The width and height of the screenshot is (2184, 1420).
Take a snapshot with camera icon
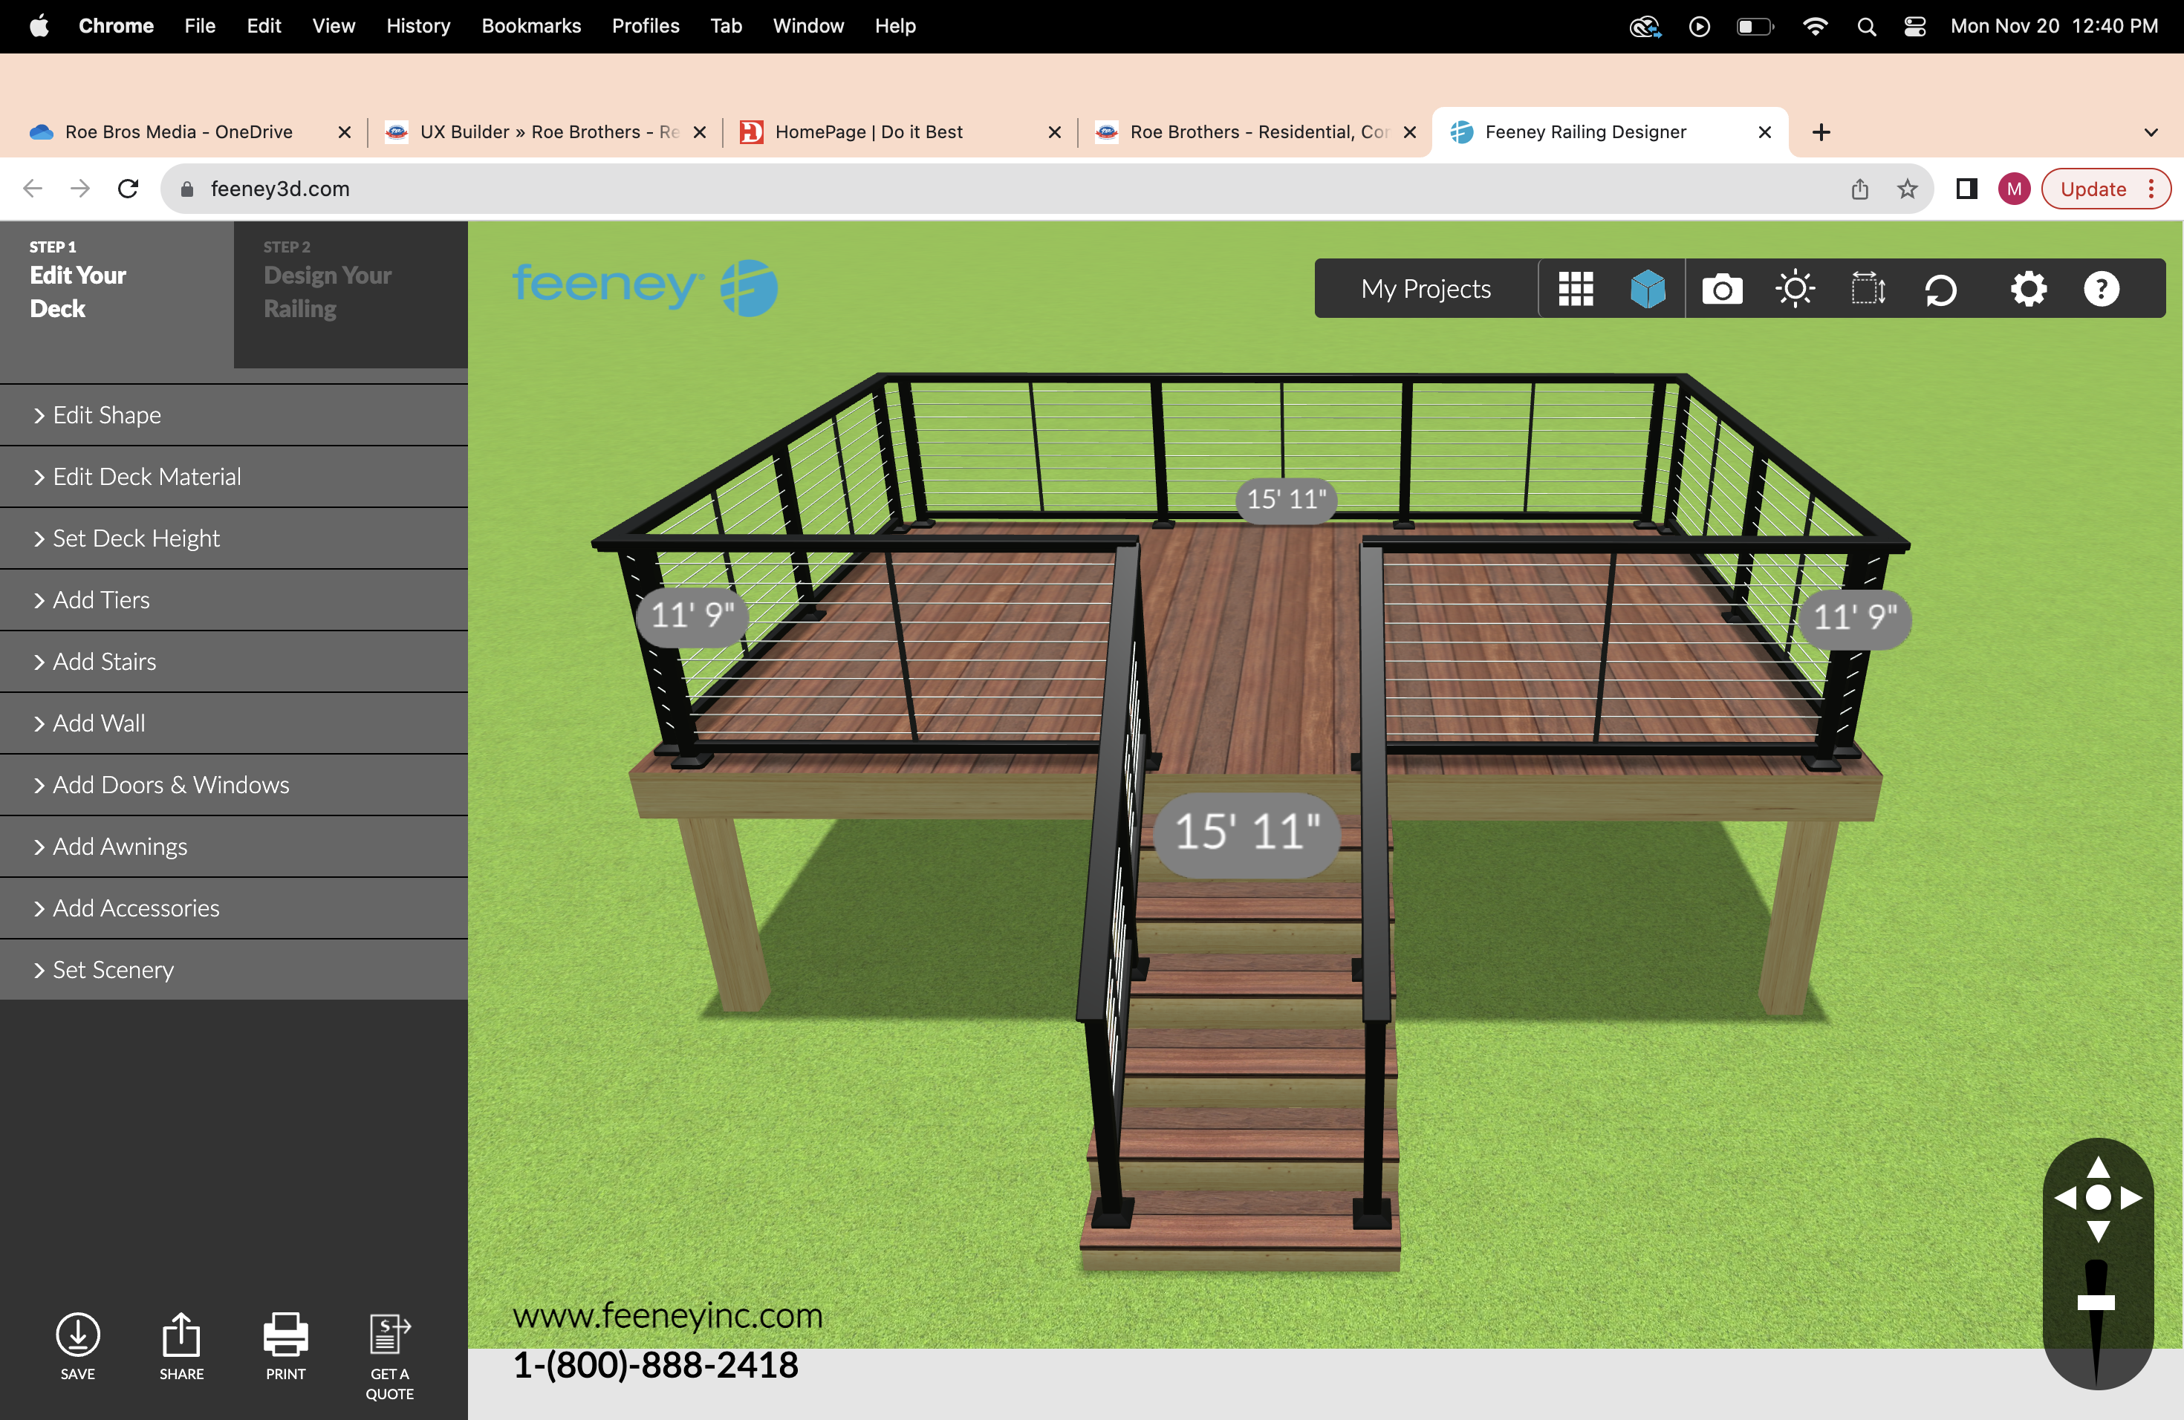[x=1721, y=289]
